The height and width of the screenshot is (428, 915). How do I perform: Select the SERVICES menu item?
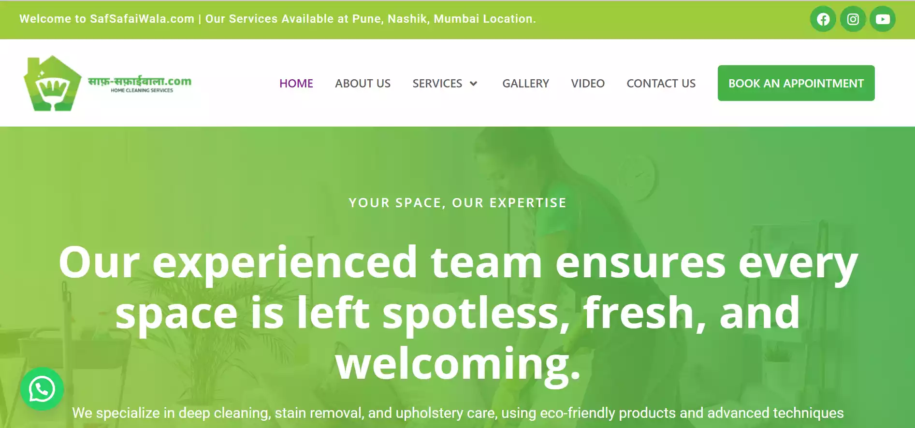point(437,84)
